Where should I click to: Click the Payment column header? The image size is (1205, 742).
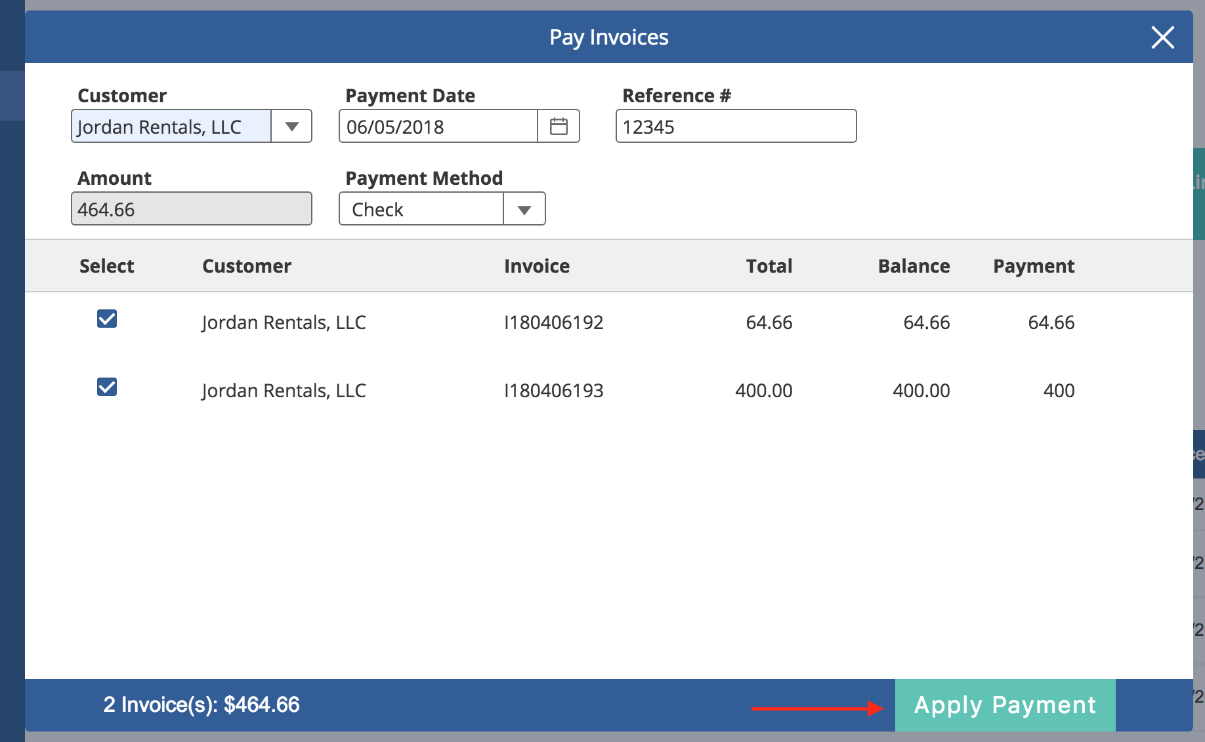[1033, 266]
